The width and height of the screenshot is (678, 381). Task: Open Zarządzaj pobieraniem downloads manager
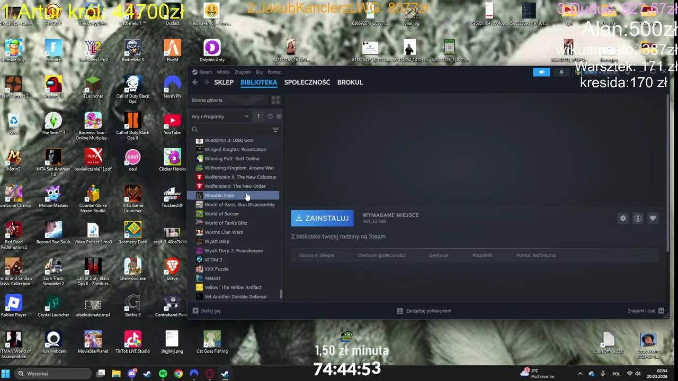[x=424, y=311]
